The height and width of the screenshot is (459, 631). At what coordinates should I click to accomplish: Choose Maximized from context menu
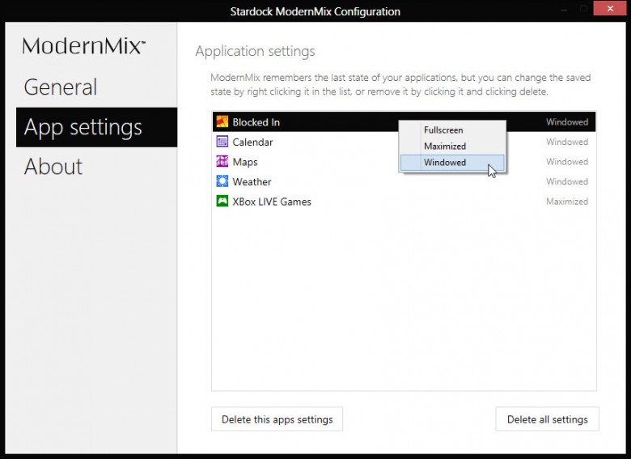coord(452,147)
